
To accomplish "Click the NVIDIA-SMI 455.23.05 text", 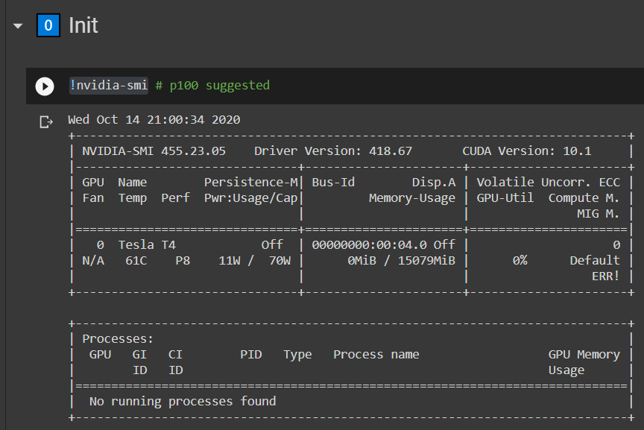I will coord(154,151).
